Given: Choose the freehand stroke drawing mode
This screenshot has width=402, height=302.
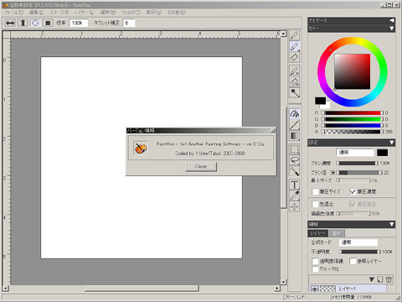Looking at the screenshot, I should [x=295, y=114].
